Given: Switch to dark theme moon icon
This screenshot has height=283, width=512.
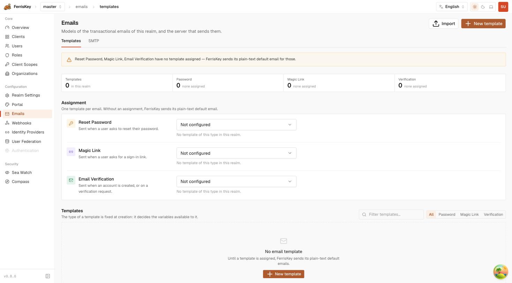Looking at the screenshot, I should click(483, 7).
